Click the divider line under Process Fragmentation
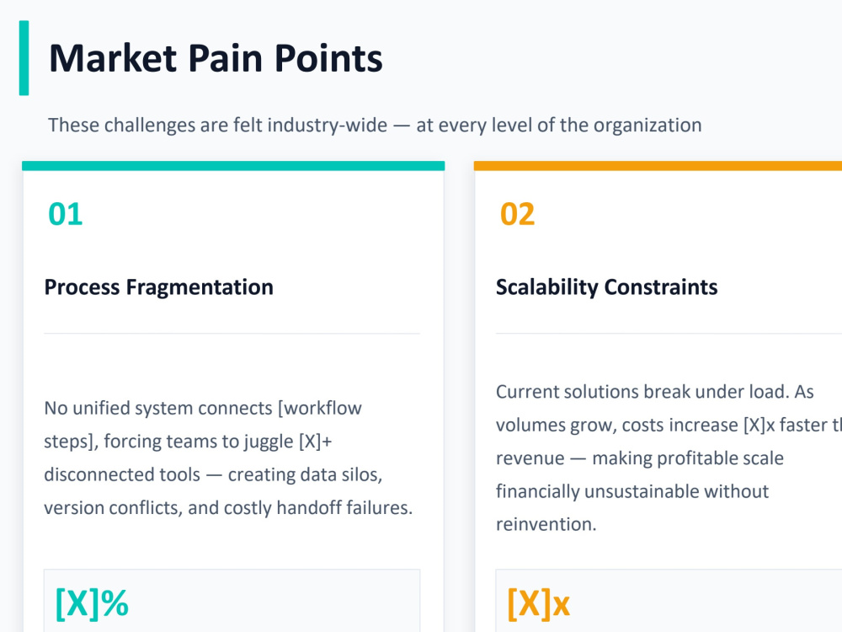 click(x=232, y=333)
